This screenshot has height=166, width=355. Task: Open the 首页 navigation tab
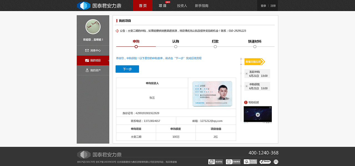143,6
